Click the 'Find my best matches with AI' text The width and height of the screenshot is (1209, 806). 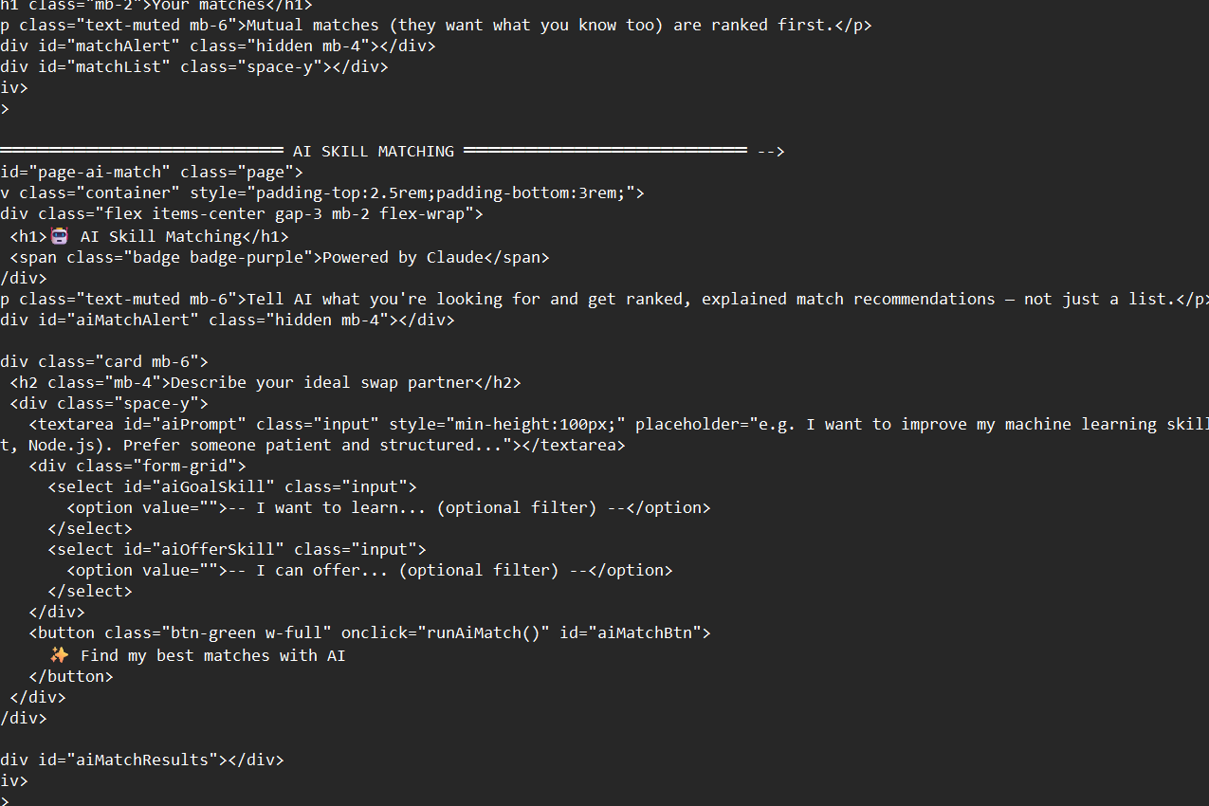coord(213,655)
